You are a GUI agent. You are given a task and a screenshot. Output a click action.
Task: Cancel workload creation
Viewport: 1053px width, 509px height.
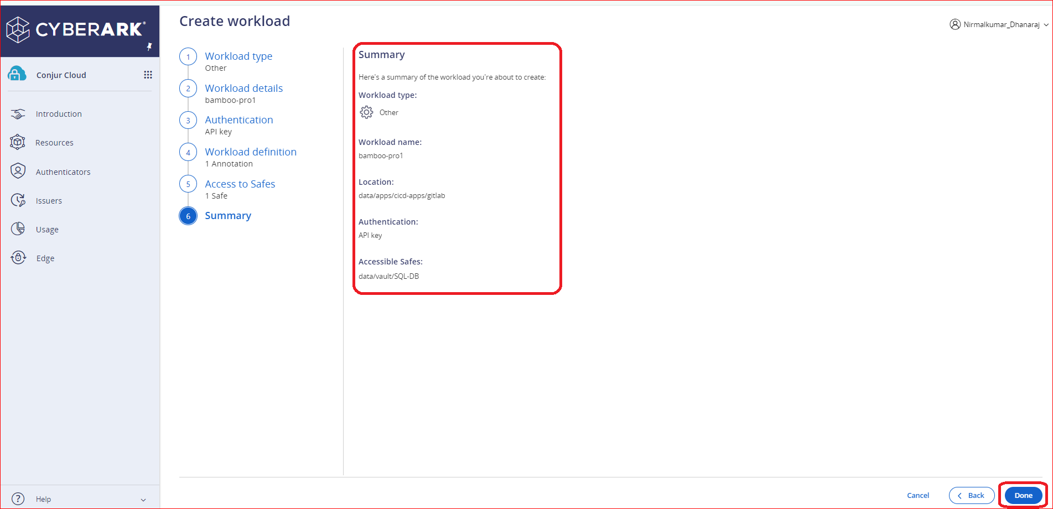pos(918,495)
